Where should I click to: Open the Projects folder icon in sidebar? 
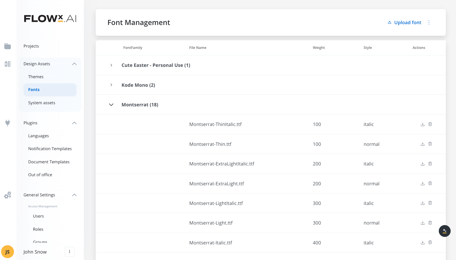pyautogui.click(x=8, y=46)
